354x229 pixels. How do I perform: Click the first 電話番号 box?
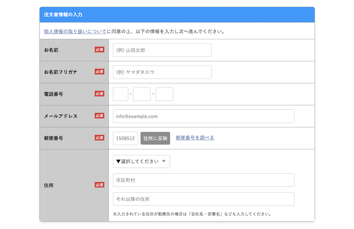pos(120,94)
